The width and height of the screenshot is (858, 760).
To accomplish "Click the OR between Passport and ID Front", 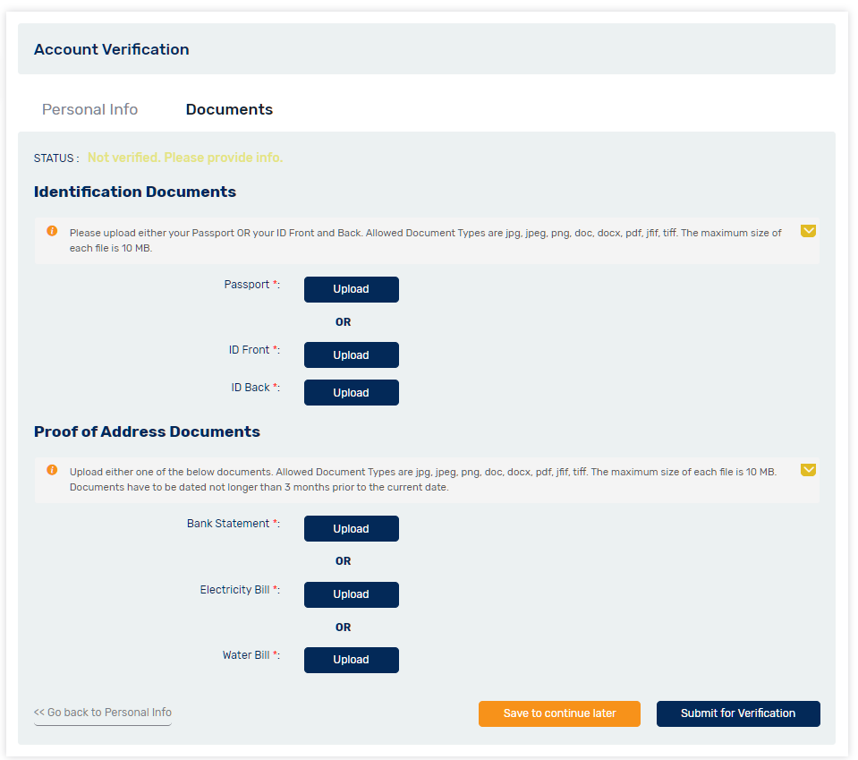I will [x=343, y=322].
